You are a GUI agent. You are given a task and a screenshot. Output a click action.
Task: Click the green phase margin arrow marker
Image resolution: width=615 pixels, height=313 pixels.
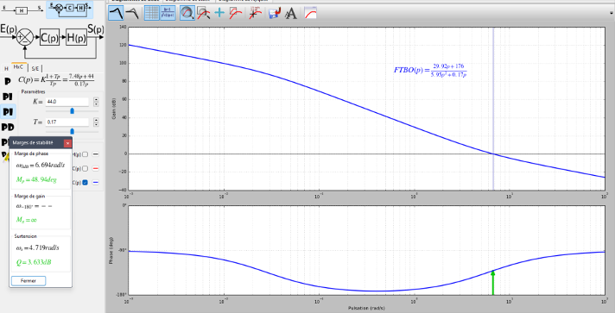point(493,283)
